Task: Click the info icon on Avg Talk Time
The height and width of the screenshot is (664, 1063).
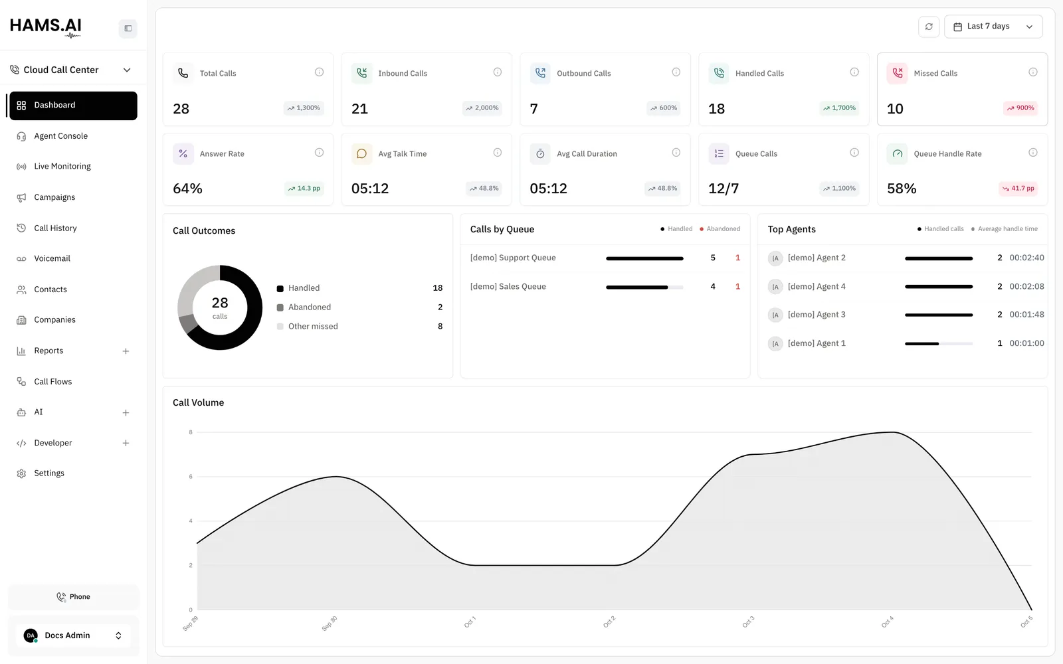Action: 497,153
